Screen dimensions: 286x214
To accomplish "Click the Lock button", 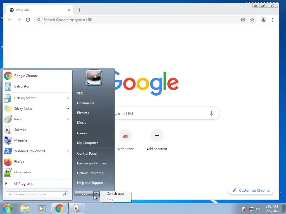I will point(84,194).
